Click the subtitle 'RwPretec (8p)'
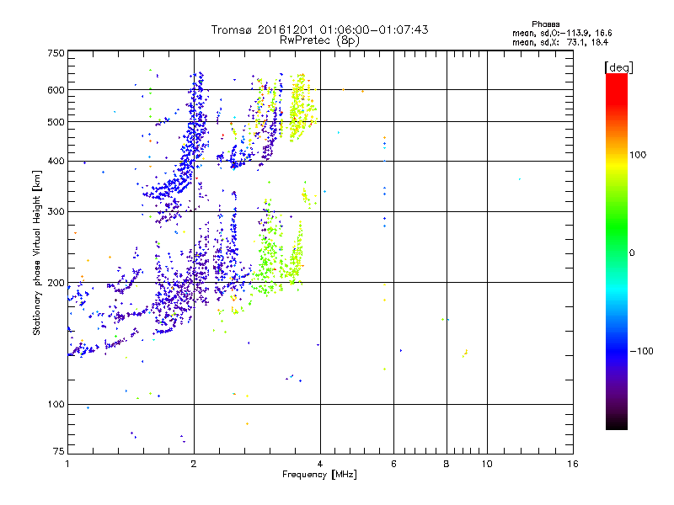Image resolution: width=674 pixels, height=505 pixels. point(319,40)
